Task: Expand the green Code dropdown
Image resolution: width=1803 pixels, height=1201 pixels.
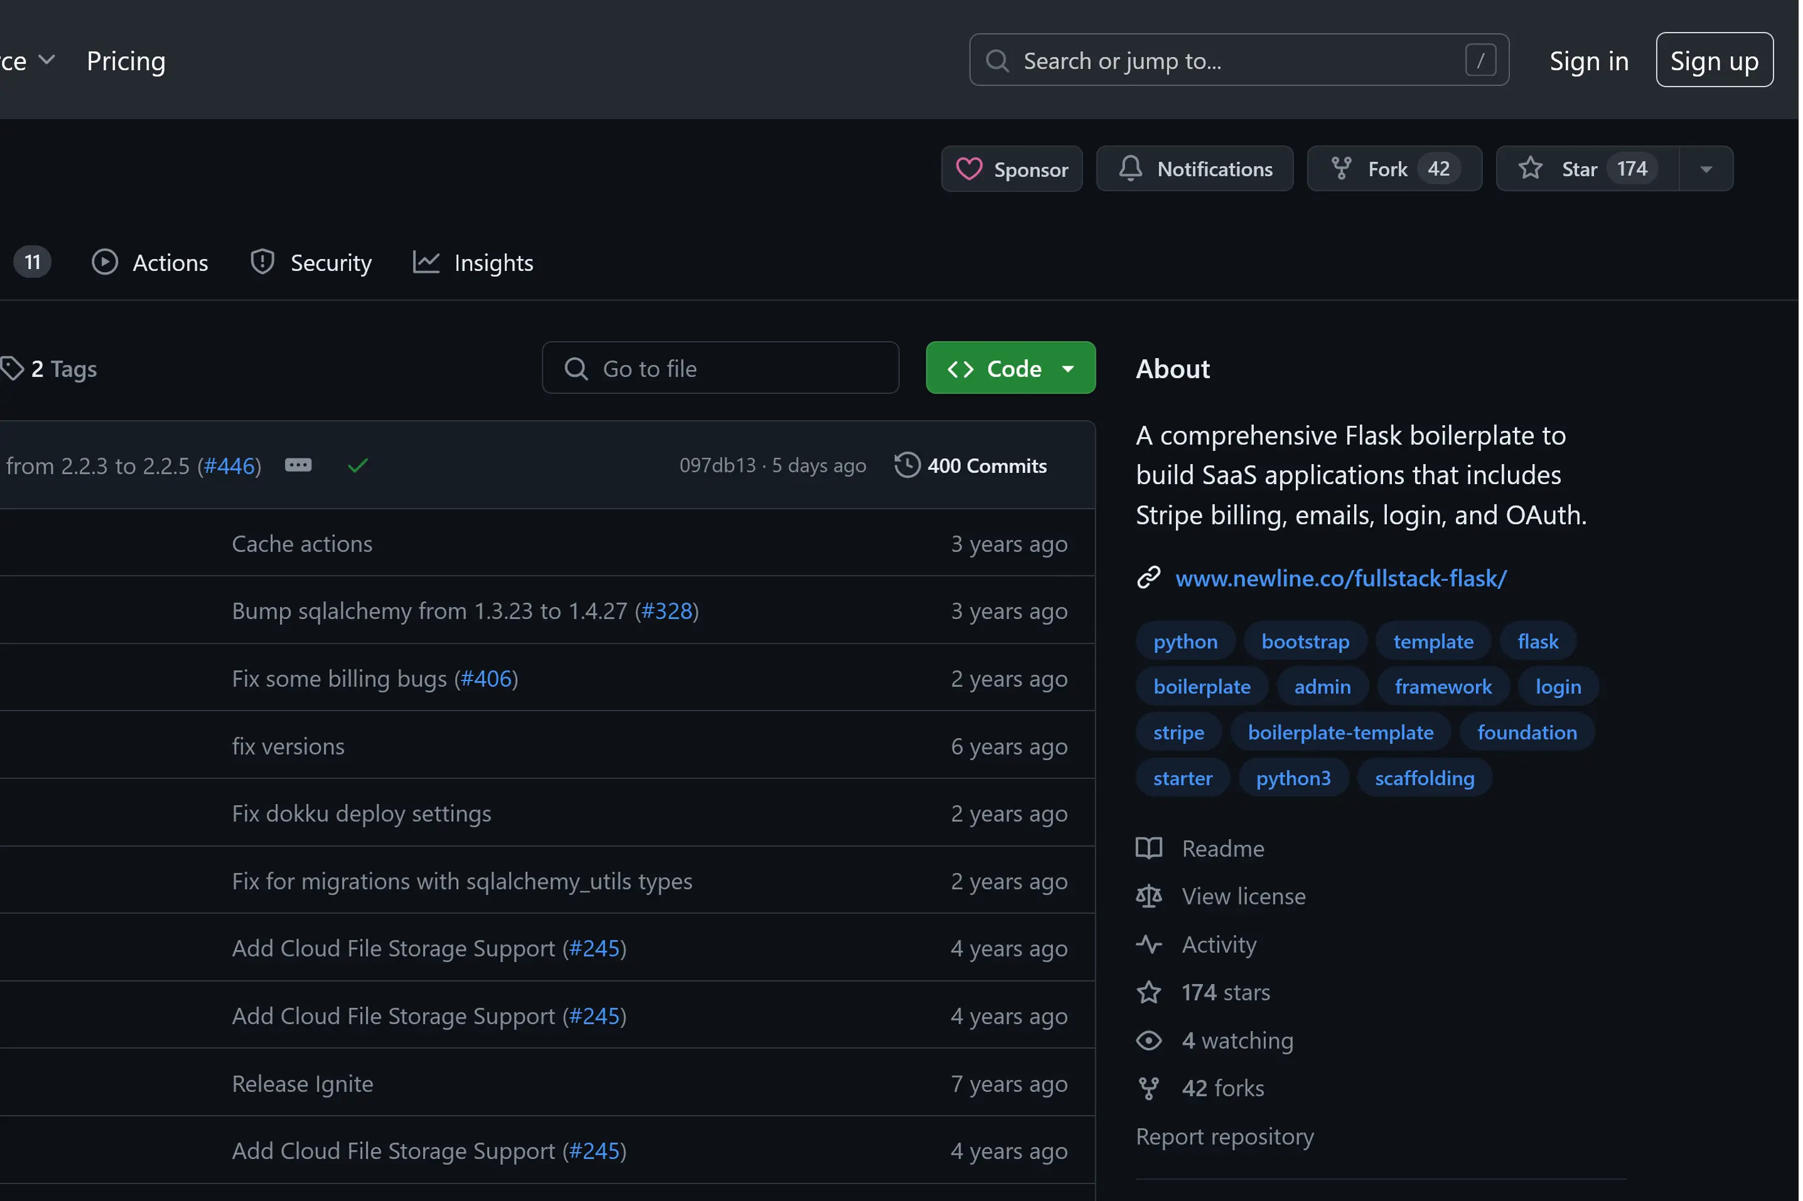Action: pos(1010,368)
